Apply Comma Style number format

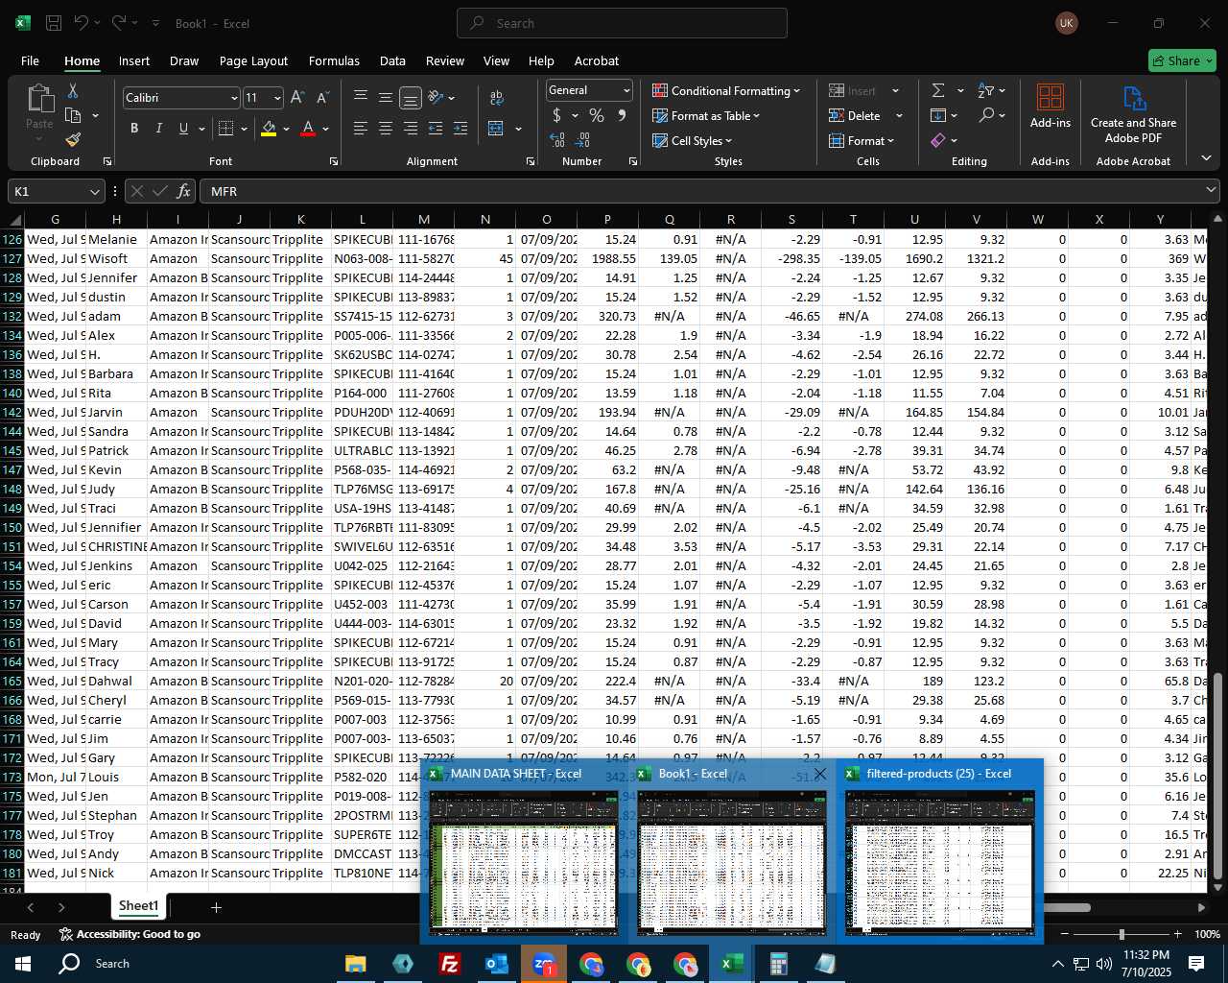tap(622, 115)
